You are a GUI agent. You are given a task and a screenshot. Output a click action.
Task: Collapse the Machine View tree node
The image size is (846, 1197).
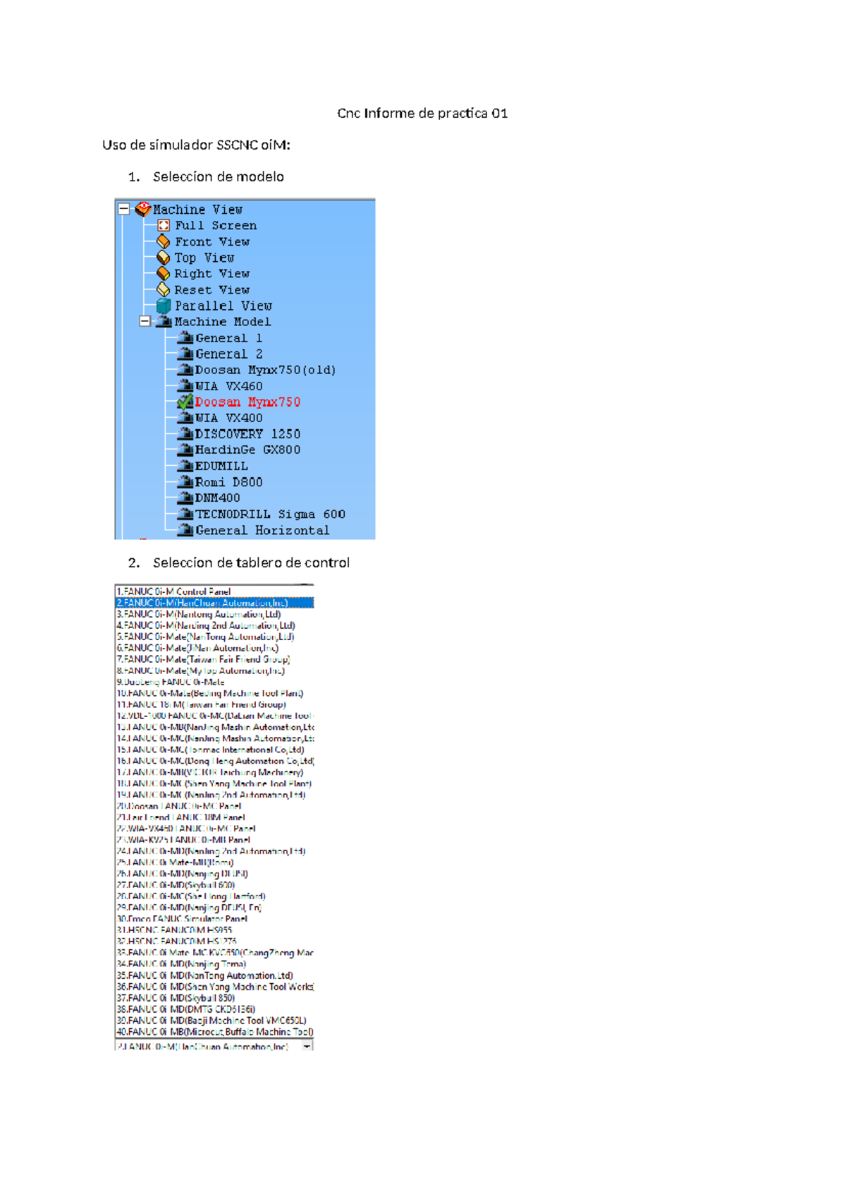[124, 209]
